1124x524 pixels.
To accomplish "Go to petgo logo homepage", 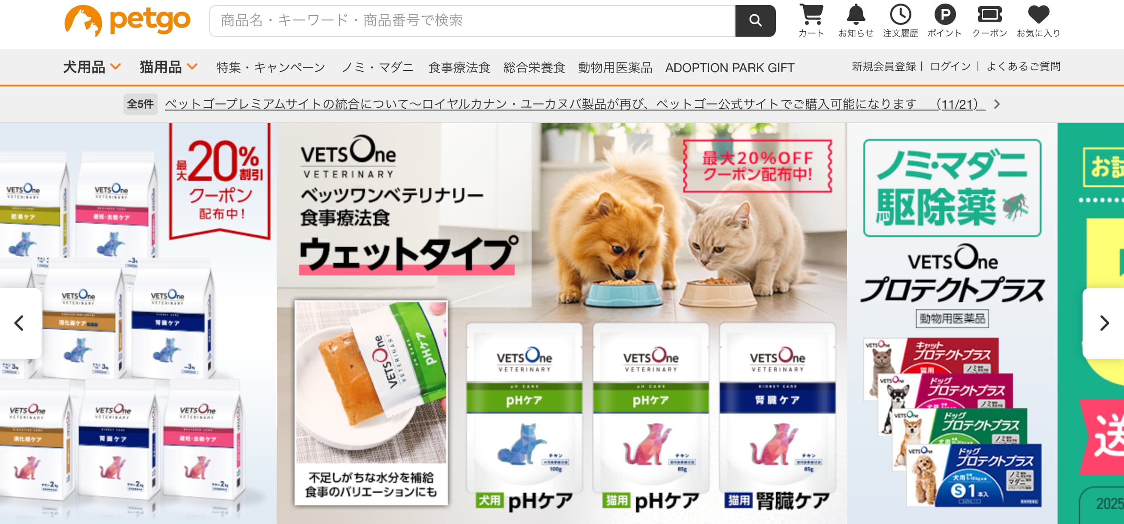I will [x=127, y=20].
